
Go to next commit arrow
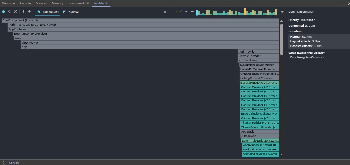pyautogui.click(x=282, y=12)
